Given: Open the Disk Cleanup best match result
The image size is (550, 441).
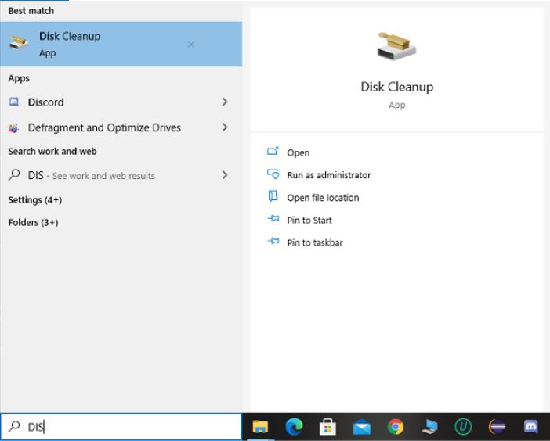Looking at the screenshot, I should (x=121, y=44).
